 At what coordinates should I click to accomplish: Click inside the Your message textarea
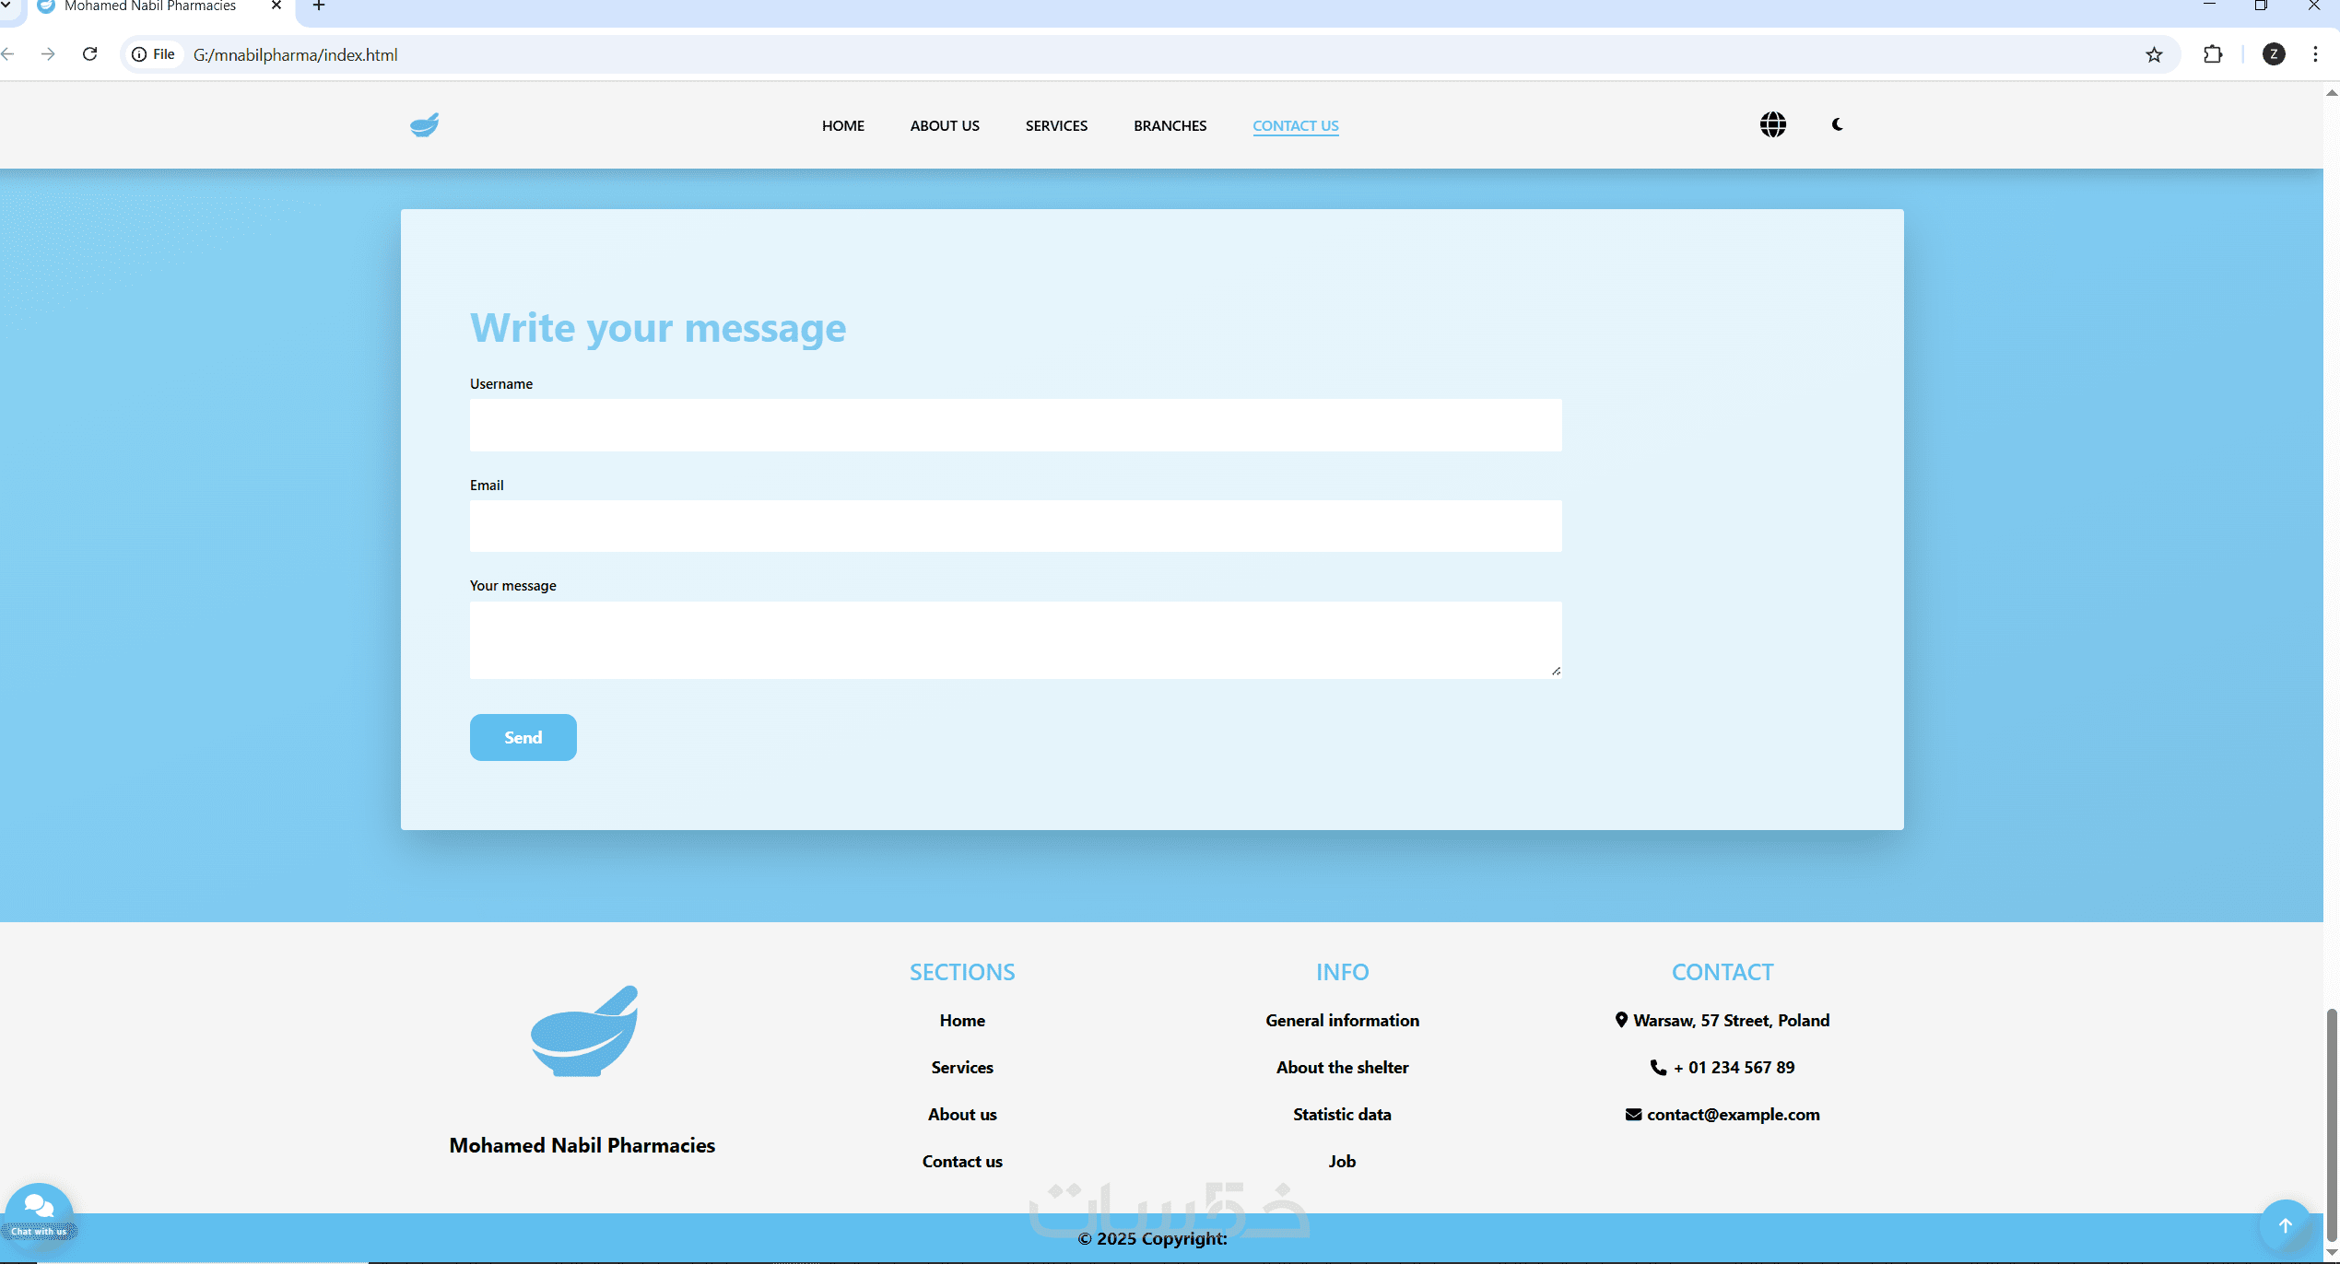(x=1015, y=640)
